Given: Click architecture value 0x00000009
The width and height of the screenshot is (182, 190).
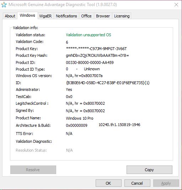Looking at the screenshot, I should (x=76, y=125).
